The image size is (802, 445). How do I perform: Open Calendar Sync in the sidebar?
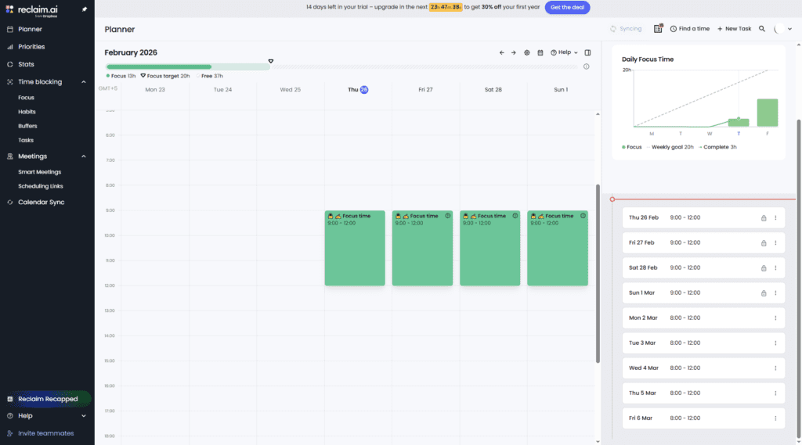41,203
